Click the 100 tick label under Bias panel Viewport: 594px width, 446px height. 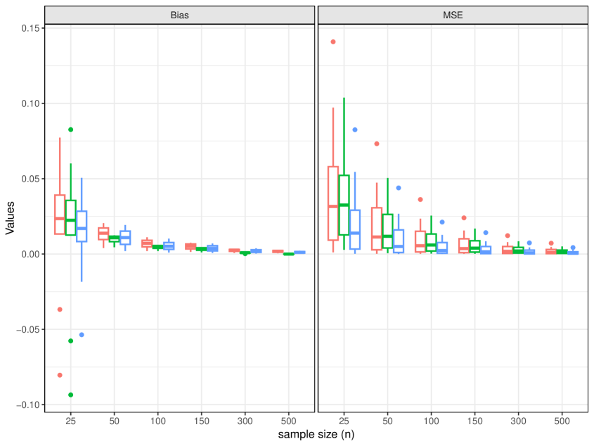(157, 421)
